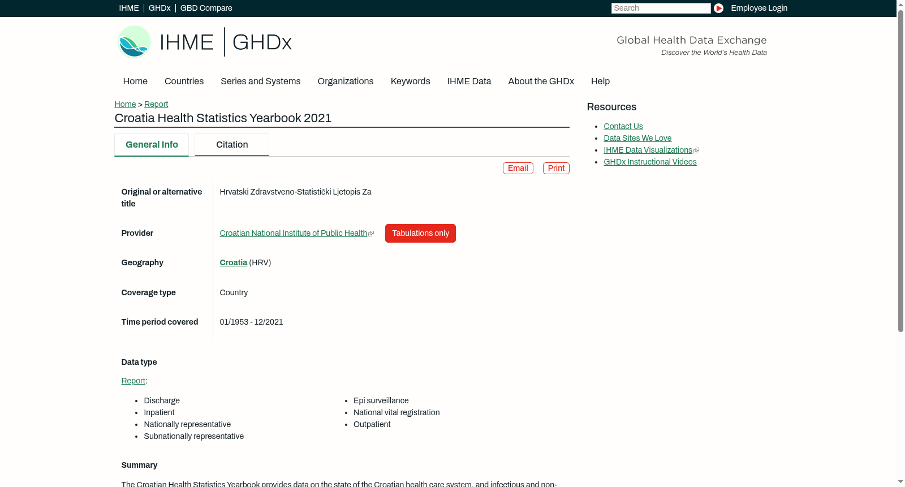
Task: Click the Inpatient list item
Action: pos(159,412)
